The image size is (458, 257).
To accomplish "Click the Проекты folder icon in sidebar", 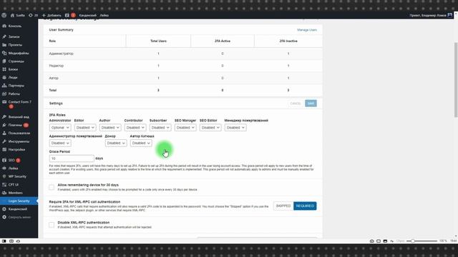I will (4, 45).
